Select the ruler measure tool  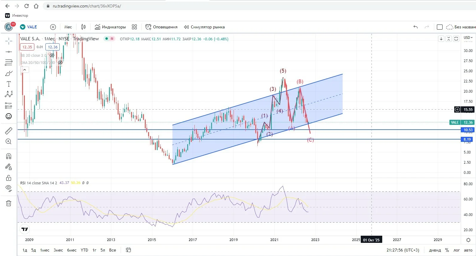pos(9,131)
